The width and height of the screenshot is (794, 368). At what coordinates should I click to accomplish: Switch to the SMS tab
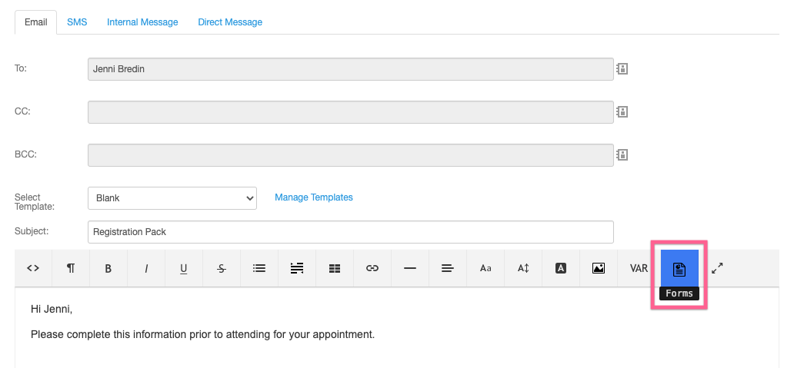pyautogui.click(x=77, y=22)
